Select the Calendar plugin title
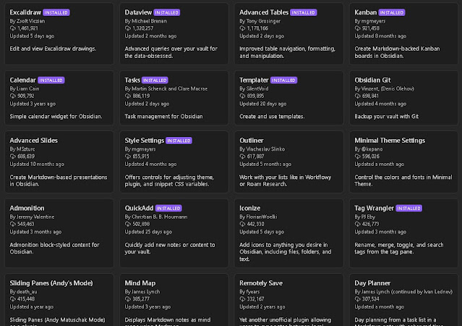 (22, 80)
